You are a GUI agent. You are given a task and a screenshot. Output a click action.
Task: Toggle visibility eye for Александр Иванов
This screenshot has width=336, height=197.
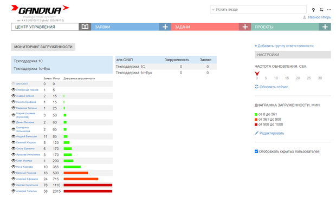(14, 90)
